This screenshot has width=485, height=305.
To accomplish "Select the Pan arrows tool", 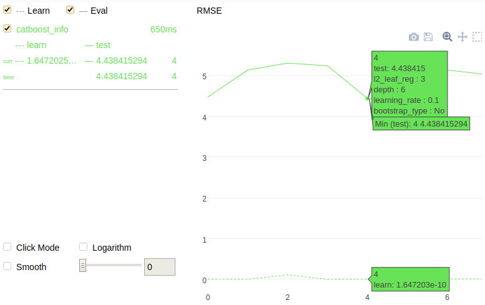I will 463,37.
